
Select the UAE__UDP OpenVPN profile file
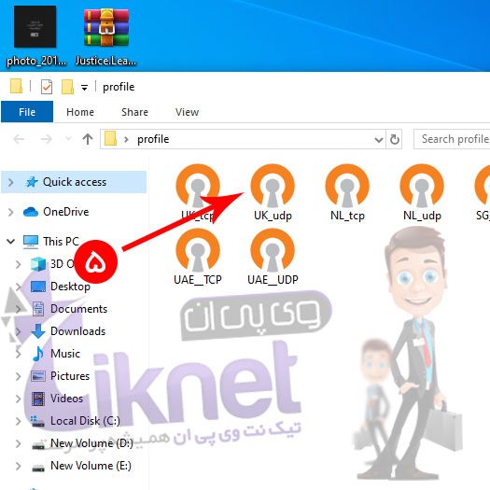(273, 257)
